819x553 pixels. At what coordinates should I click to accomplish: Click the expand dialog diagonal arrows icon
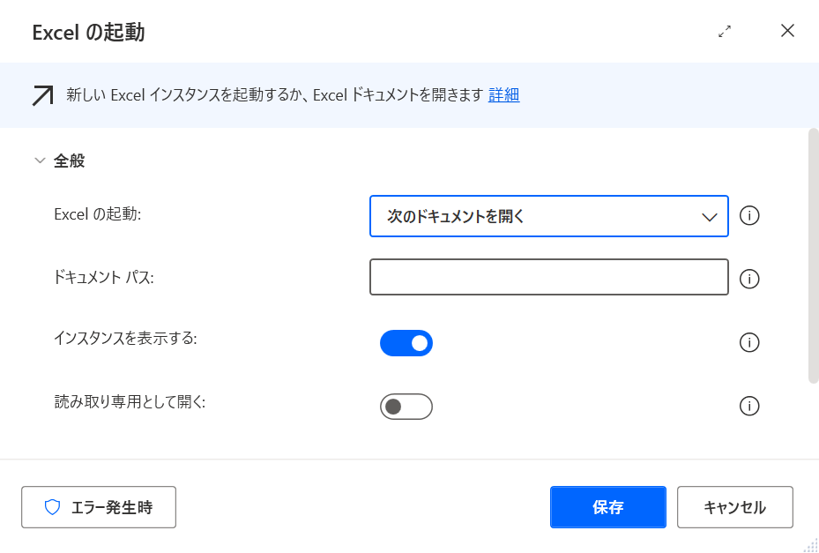[x=725, y=31]
